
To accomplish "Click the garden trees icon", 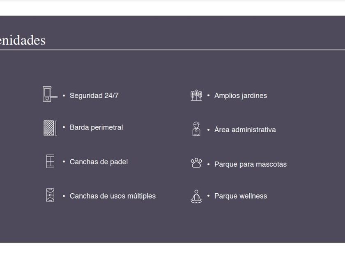I will pos(196,95).
